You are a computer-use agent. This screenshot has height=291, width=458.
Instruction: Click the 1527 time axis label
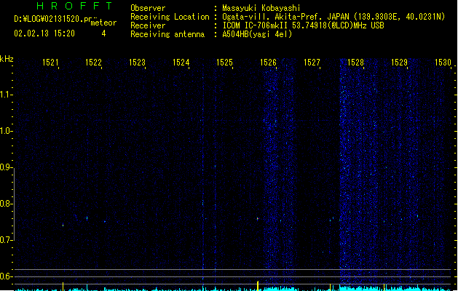312,63
